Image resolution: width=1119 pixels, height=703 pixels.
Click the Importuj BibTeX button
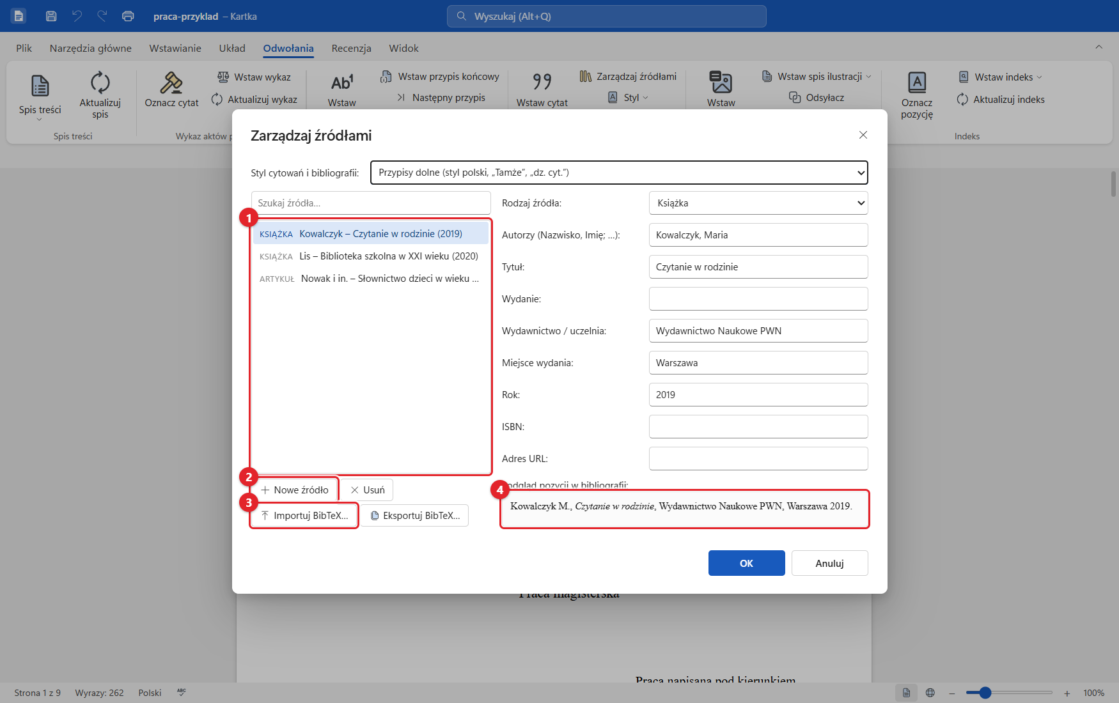(304, 516)
